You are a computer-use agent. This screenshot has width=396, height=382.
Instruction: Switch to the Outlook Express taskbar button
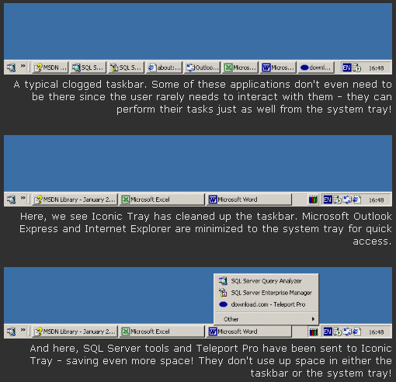coord(203,68)
